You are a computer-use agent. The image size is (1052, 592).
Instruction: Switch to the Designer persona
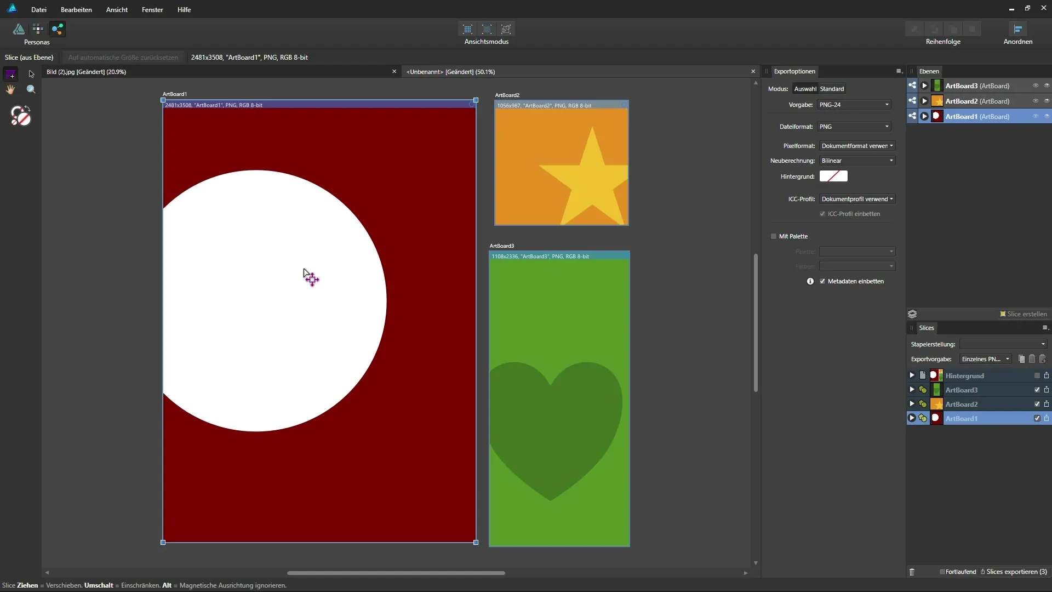pos(19,29)
